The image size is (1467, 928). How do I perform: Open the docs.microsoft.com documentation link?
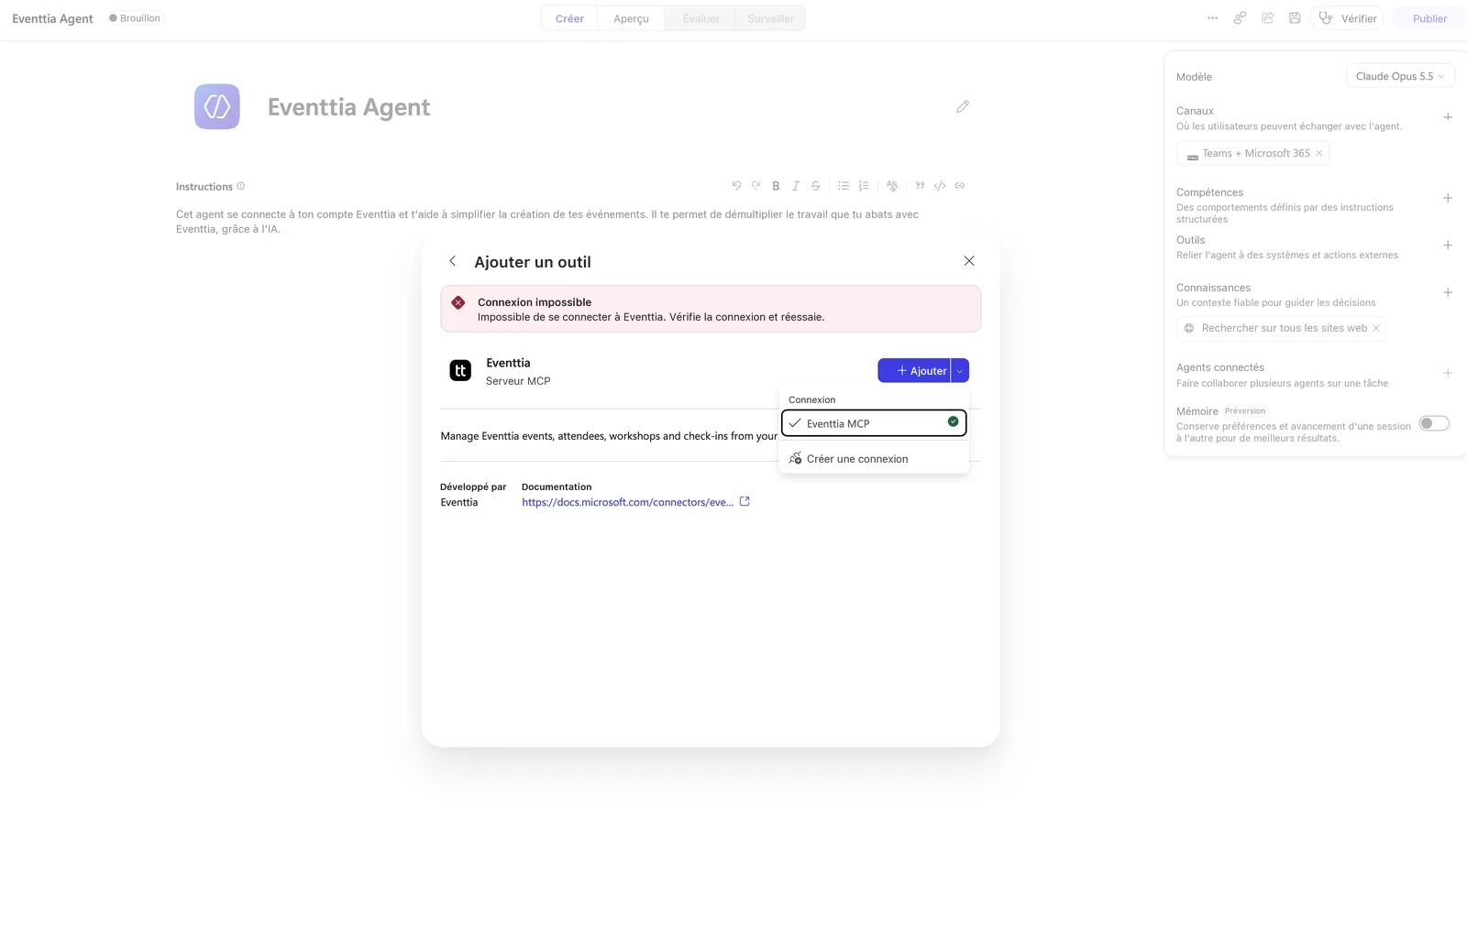pyautogui.click(x=627, y=502)
